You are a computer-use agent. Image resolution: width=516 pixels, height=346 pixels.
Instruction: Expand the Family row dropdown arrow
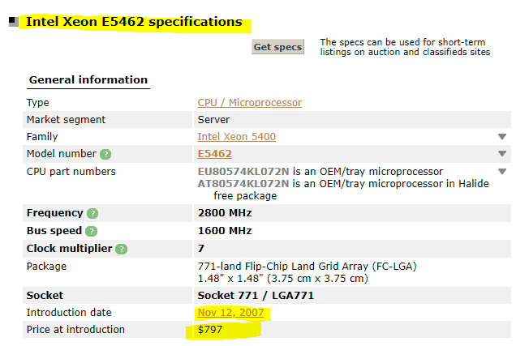[502, 137]
